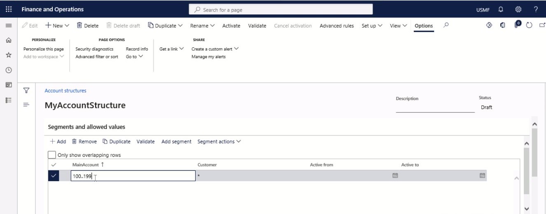Switch to the Options tab
This screenshot has width=546, height=214.
(424, 26)
